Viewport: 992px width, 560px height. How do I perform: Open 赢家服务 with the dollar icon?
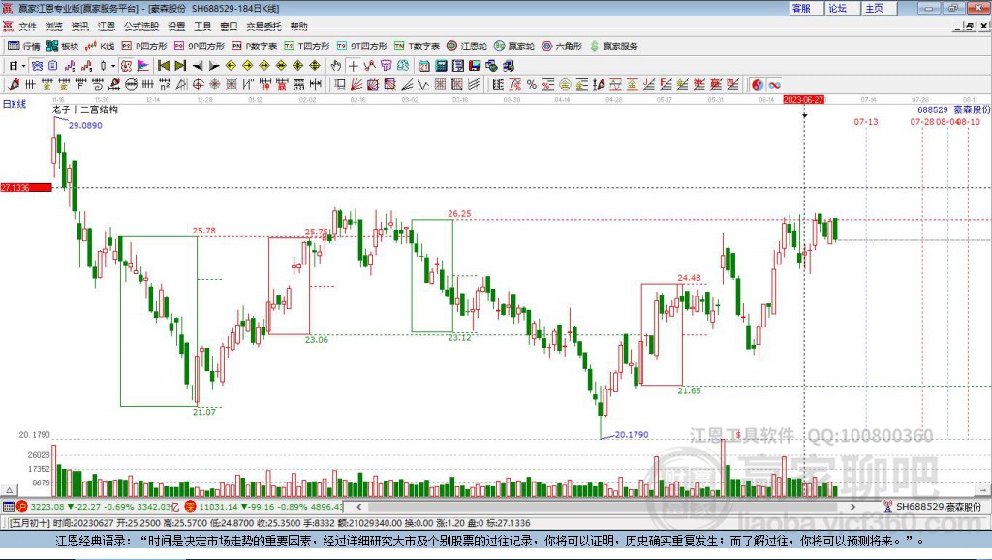point(613,47)
